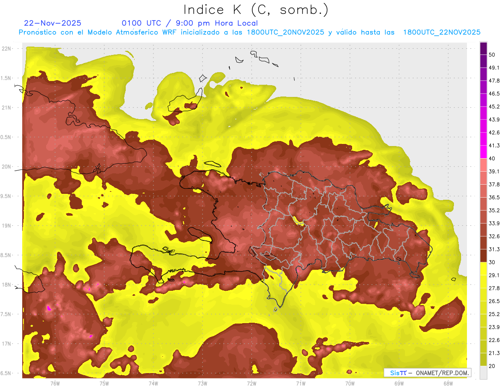Click the darkest purple band topping the color scale
This screenshot has height=389, width=503.
483,48
